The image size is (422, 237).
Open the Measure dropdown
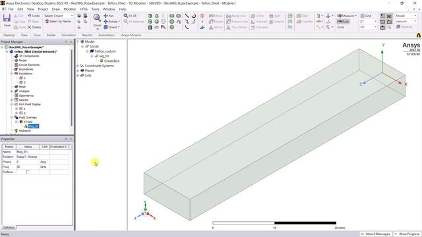[355, 16]
